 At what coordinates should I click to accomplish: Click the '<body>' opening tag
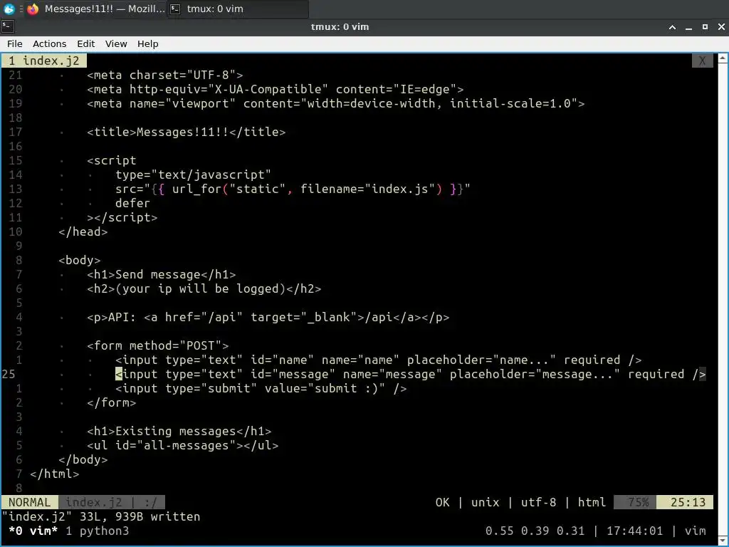pyautogui.click(x=80, y=260)
